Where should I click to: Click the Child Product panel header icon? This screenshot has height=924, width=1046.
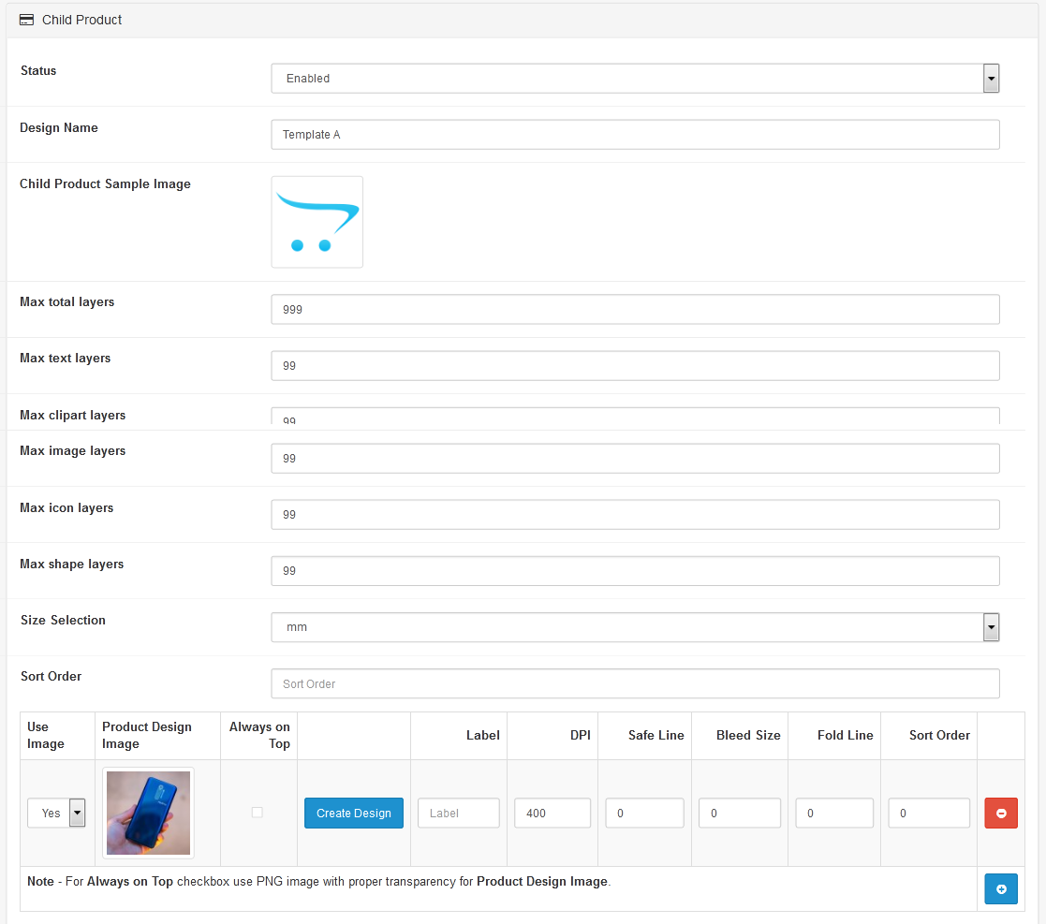pos(26,20)
